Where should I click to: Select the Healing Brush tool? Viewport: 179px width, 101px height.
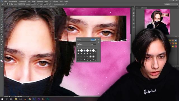(2, 24)
